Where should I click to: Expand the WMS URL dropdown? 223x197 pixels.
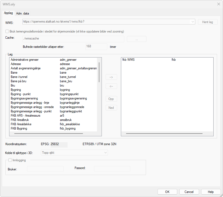tap(193, 22)
